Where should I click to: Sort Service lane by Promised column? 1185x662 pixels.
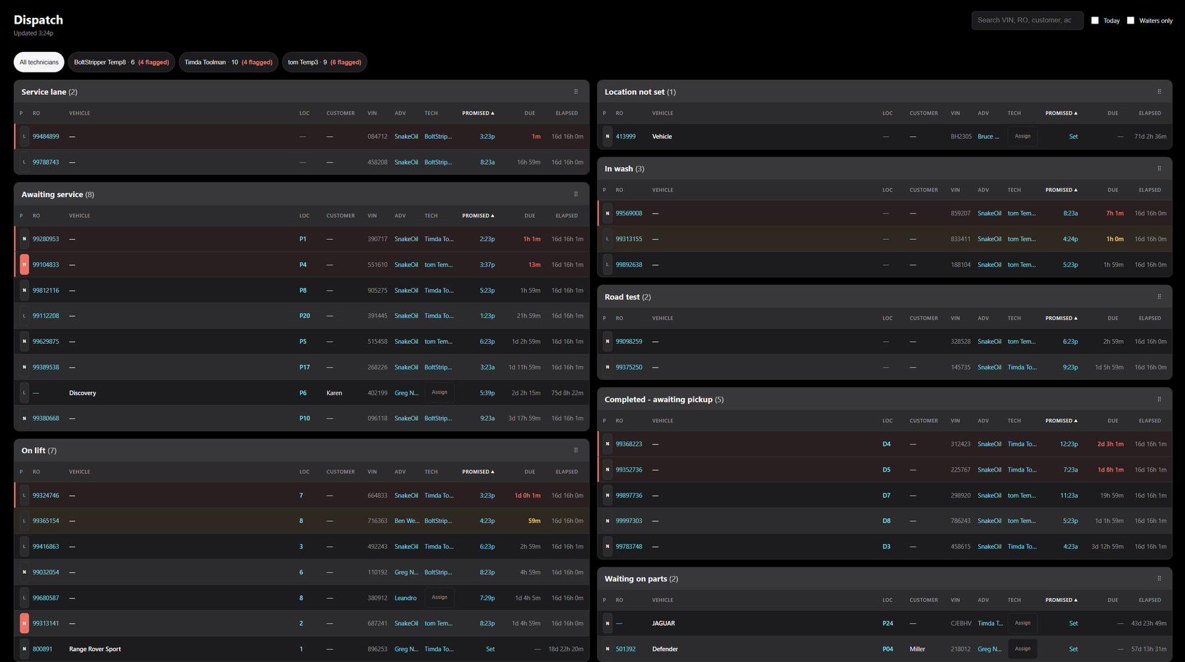[478, 113]
